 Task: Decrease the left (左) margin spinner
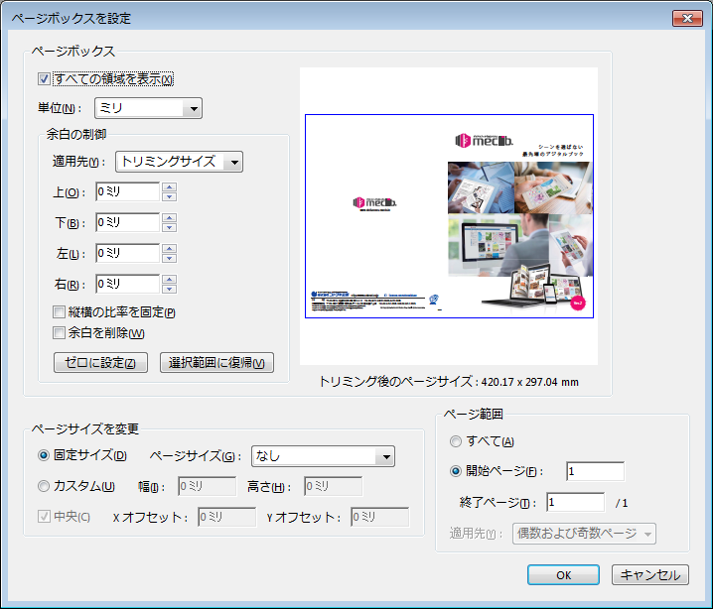click(169, 259)
